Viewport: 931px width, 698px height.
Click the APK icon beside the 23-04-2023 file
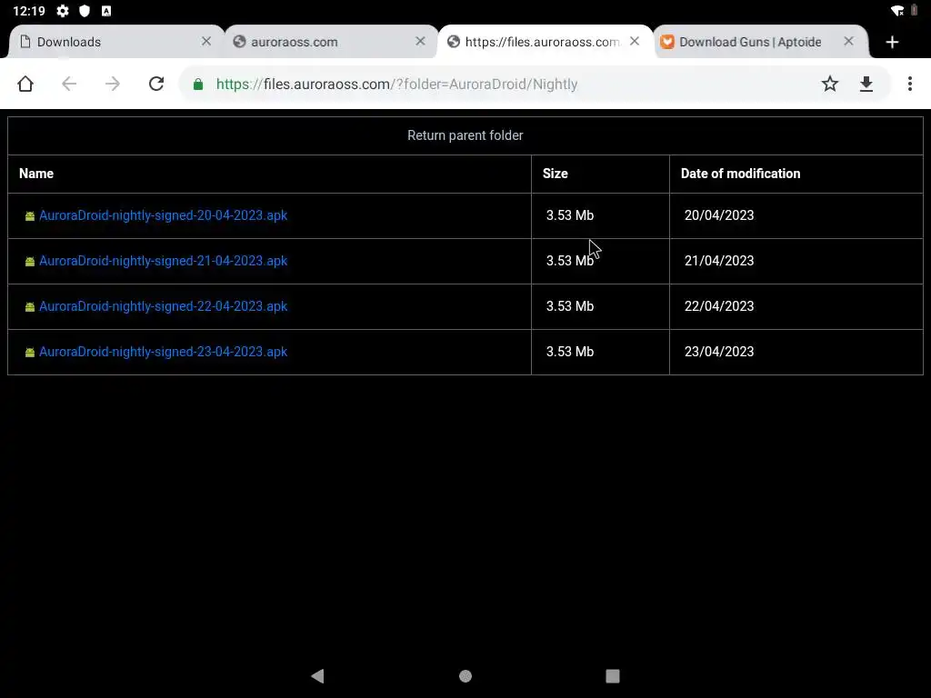point(30,352)
